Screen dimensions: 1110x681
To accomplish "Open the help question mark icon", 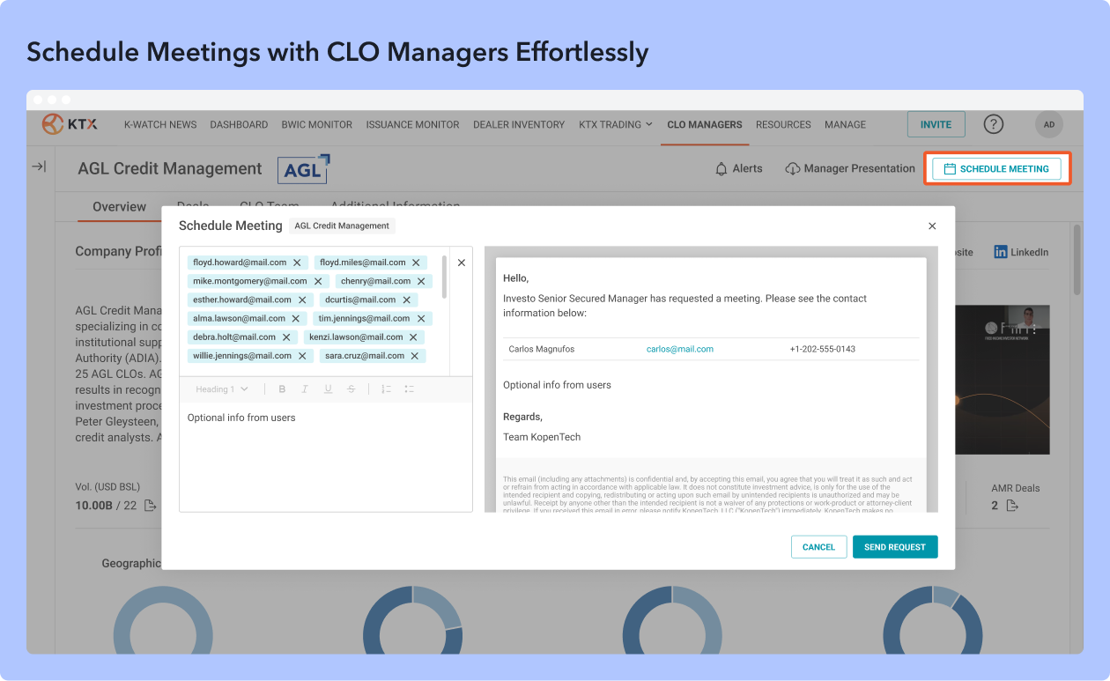I will (994, 124).
